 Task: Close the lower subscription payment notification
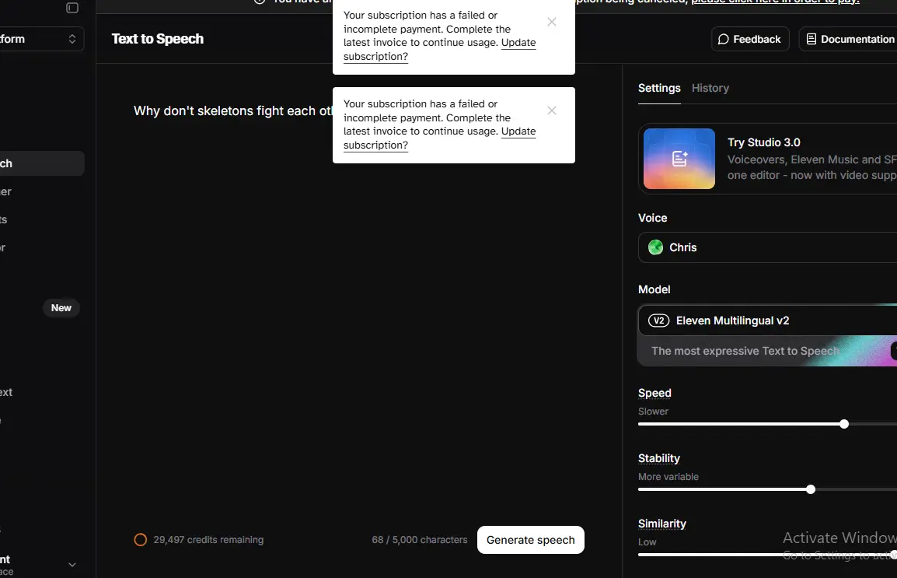tap(551, 110)
